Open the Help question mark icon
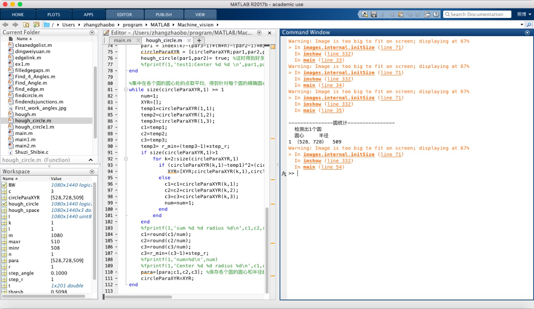 pos(436,14)
